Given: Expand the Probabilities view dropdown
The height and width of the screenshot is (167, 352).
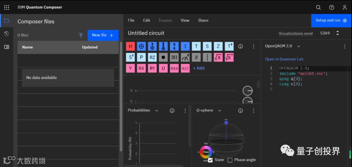Looking at the screenshot, I should (157, 111).
